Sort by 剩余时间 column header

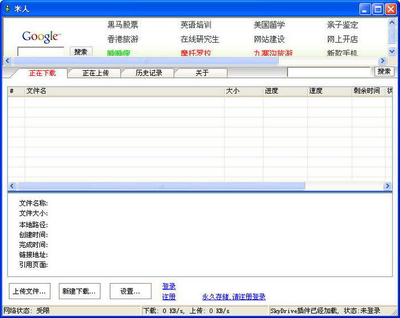(369, 91)
